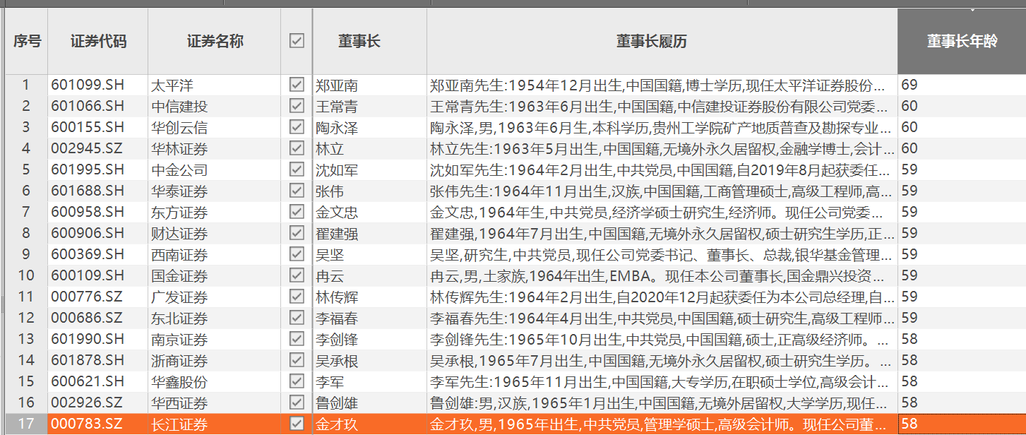Toggle checkbox in the 南京证券 row
This screenshot has width=1026, height=435.
tap(297, 339)
